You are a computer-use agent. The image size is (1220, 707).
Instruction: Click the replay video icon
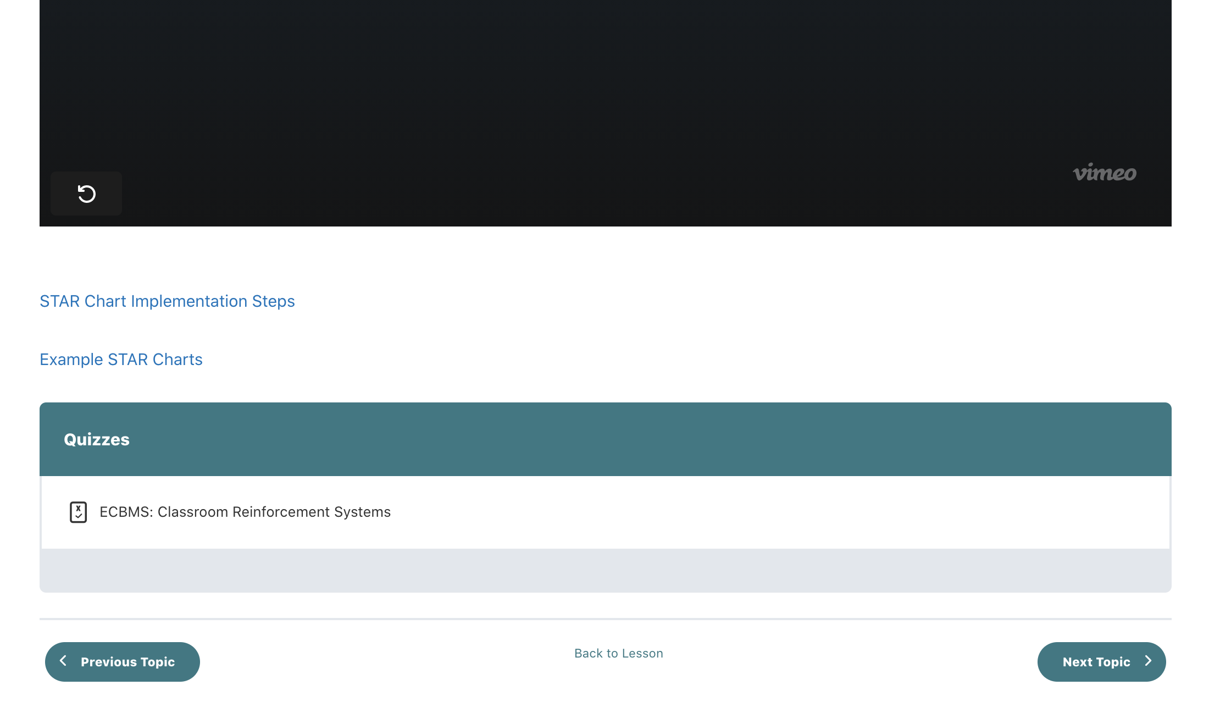click(x=86, y=194)
